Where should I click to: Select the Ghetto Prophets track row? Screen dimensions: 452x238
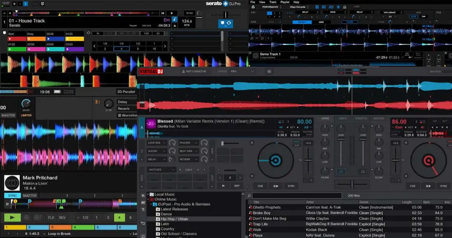(x=350, y=208)
